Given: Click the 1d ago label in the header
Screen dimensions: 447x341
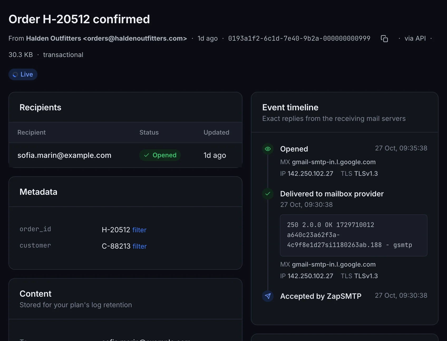Looking at the screenshot, I should 208,39.
